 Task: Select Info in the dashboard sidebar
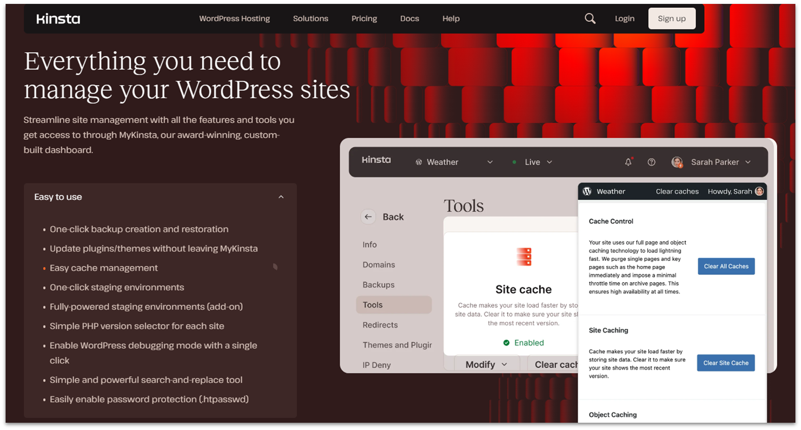(370, 245)
